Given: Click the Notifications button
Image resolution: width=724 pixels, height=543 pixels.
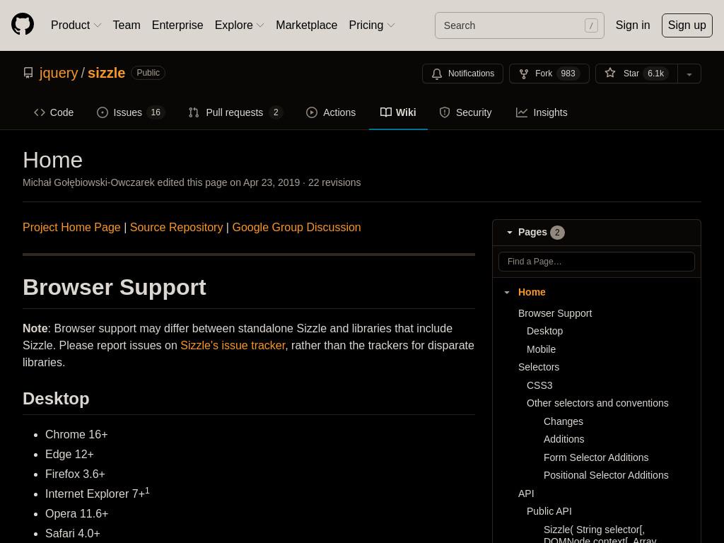Looking at the screenshot, I should tap(462, 74).
